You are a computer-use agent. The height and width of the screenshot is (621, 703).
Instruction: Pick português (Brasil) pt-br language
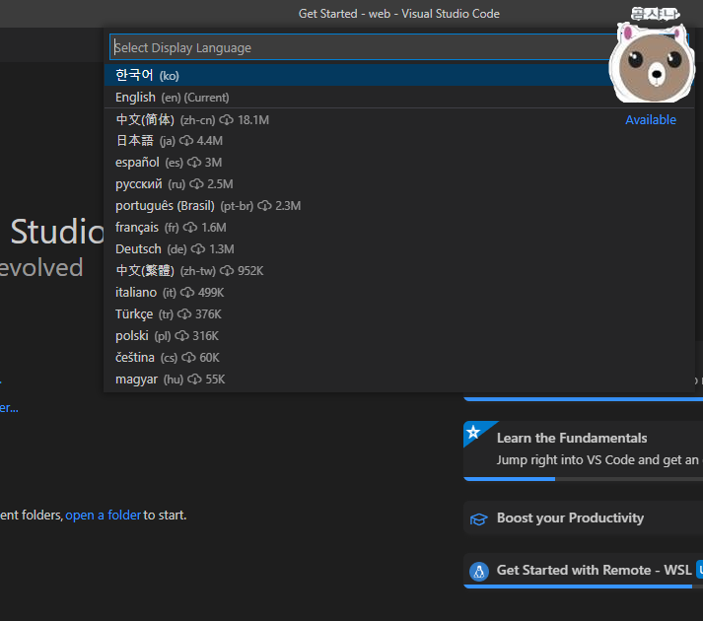[399, 206]
